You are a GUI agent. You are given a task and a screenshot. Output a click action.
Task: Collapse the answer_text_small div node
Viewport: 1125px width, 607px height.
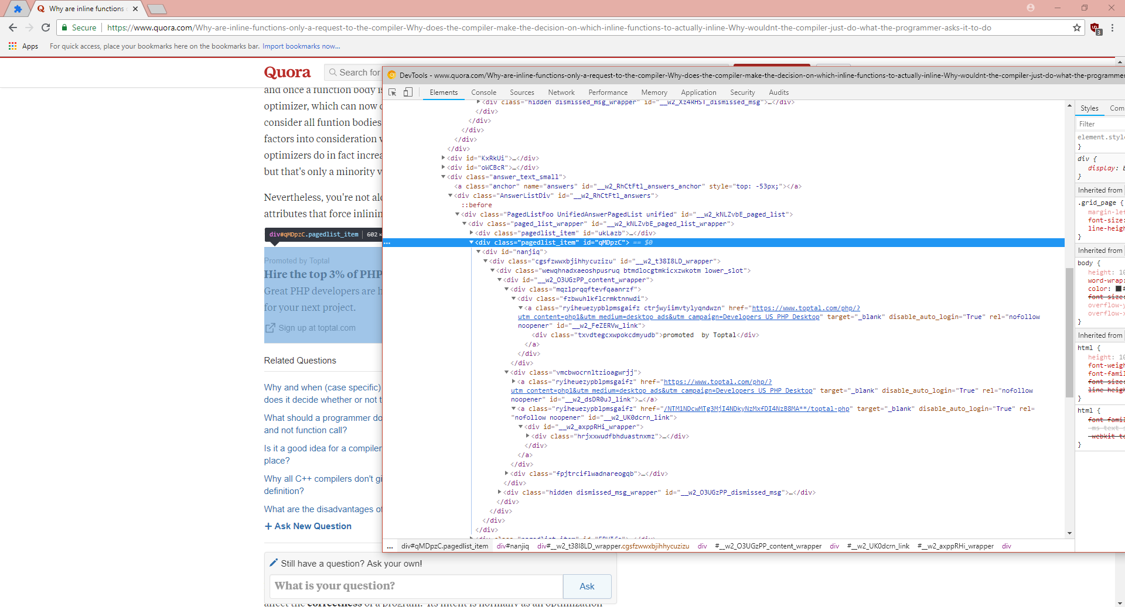point(443,177)
